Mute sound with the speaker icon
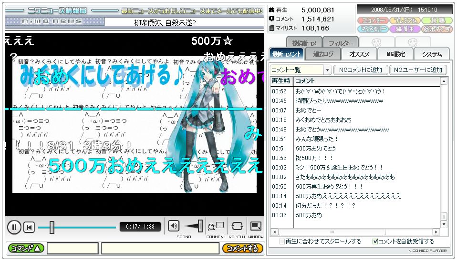Screen dimensions: 457x261 pyautogui.click(x=174, y=226)
